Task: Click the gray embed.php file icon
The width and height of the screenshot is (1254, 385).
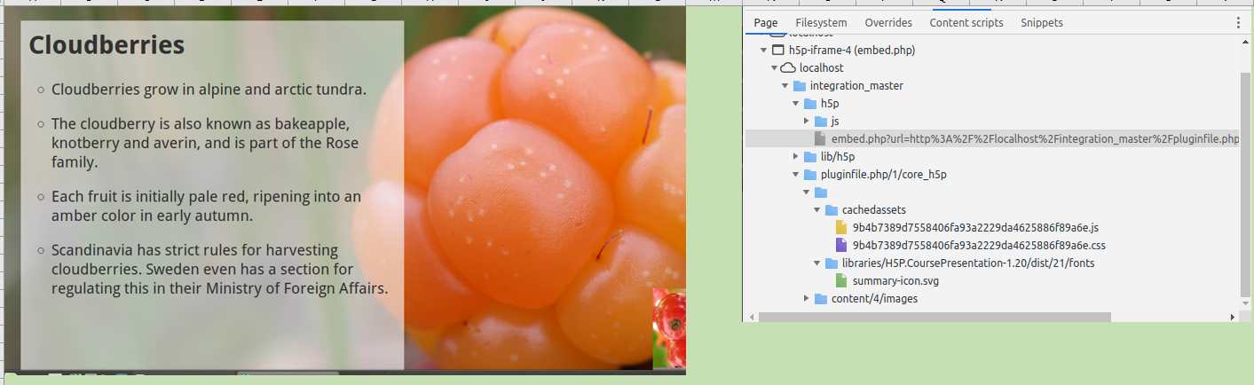Action: [820, 139]
